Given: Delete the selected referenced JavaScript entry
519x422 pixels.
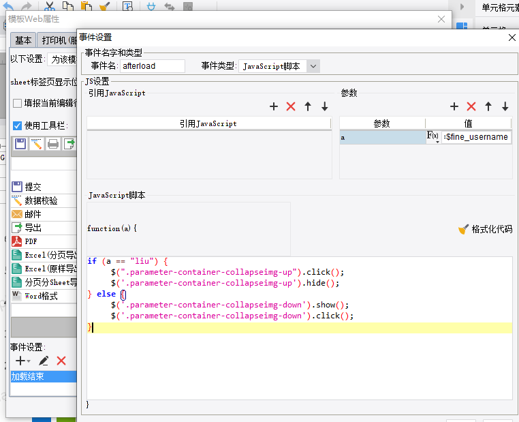Looking at the screenshot, I should tap(291, 106).
